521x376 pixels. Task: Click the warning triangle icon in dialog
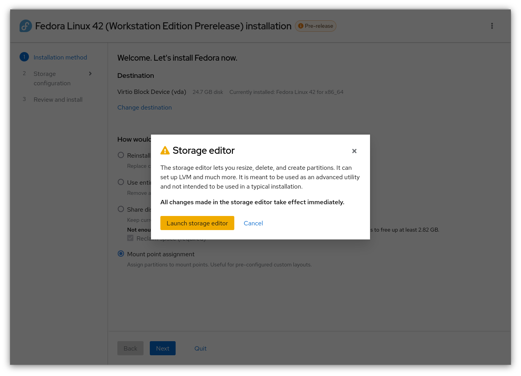pyautogui.click(x=165, y=150)
